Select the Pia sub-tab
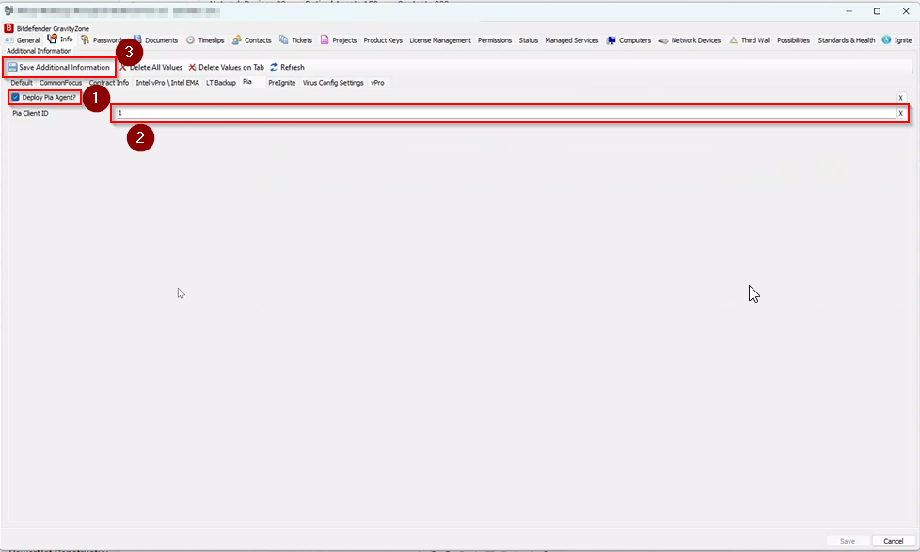This screenshot has height=552, width=920. [247, 82]
